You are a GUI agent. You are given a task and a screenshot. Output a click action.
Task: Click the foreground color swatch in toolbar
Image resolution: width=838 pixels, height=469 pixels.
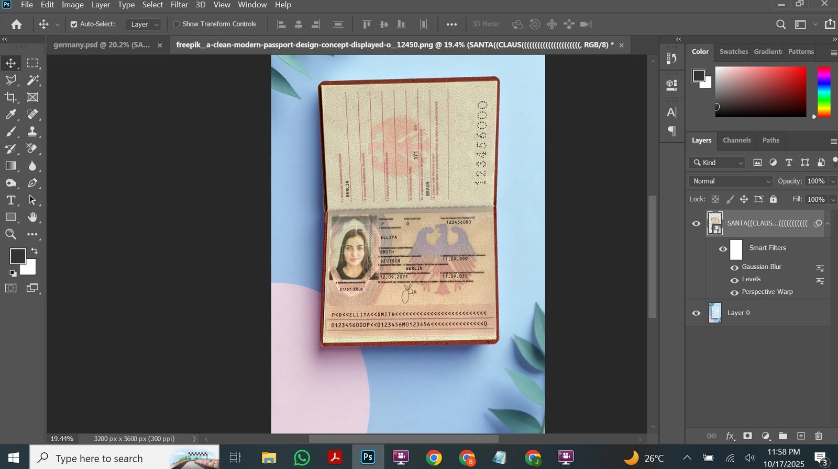point(17,256)
